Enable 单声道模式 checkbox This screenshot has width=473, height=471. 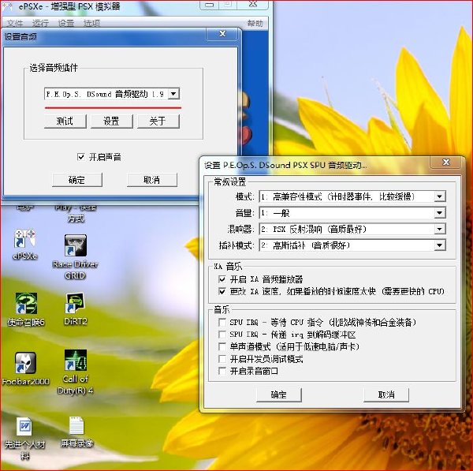click(222, 346)
